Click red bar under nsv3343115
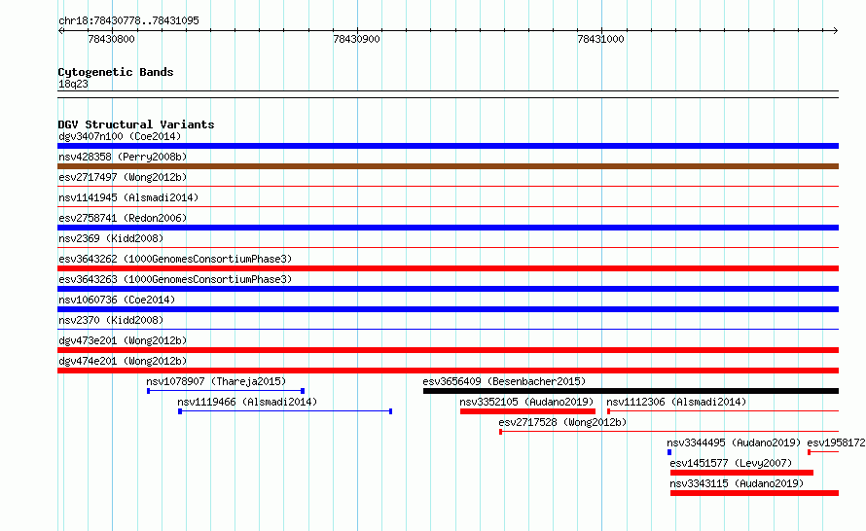This screenshot has height=531, width=866. pos(754,493)
